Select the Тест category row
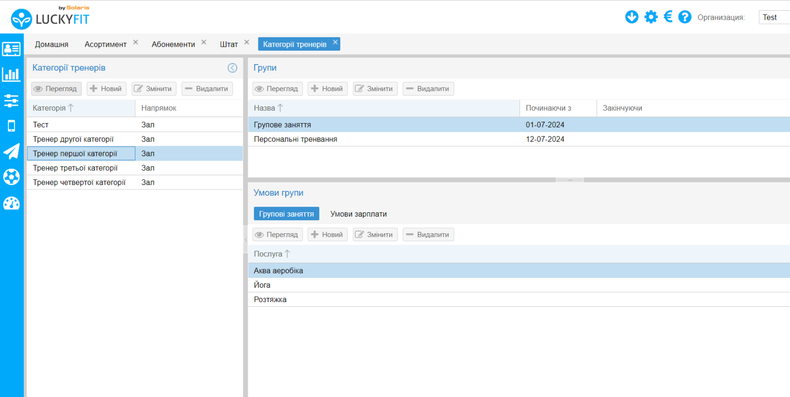This screenshot has width=790, height=397. (x=135, y=125)
